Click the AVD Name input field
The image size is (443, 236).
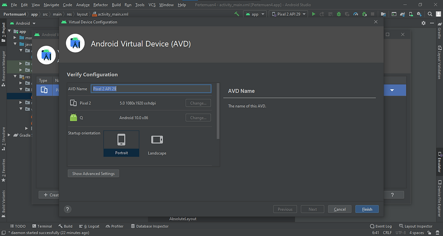(151, 89)
